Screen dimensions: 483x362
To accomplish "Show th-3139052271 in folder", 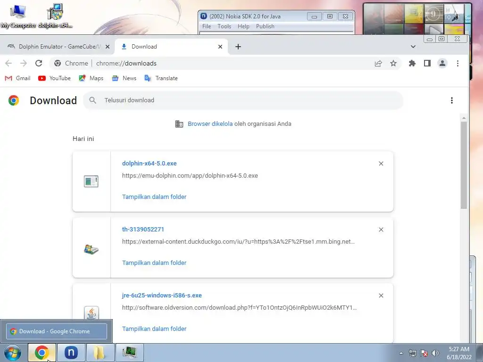I will click(154, 263).
